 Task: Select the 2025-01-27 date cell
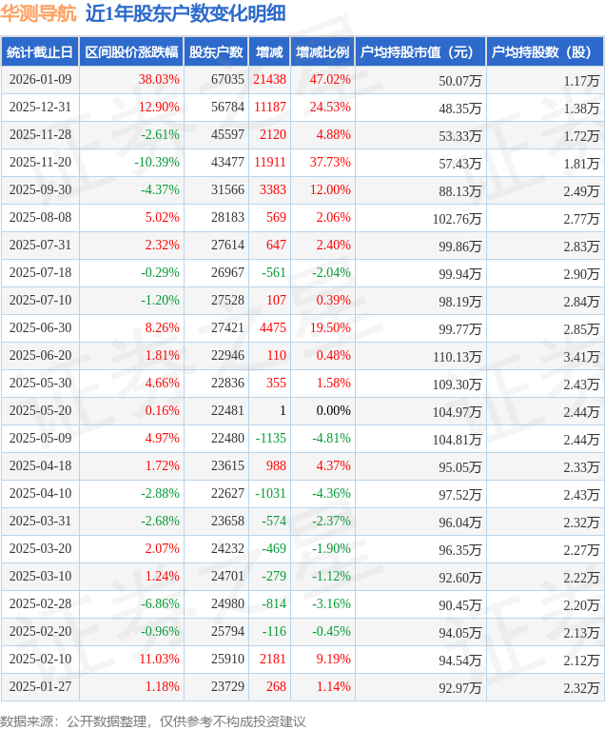[40, 687]
